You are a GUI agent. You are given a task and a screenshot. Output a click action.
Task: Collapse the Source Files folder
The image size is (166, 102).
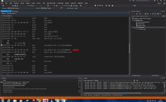coord(134,27)
